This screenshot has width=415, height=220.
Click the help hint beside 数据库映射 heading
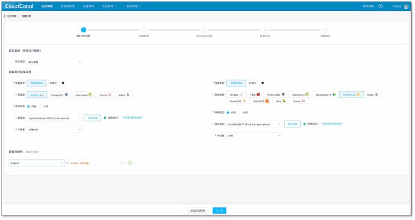32,152
